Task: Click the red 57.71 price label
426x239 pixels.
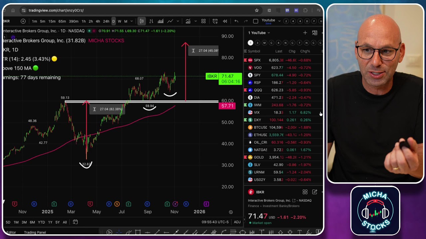Action: [x=227, y=106]
